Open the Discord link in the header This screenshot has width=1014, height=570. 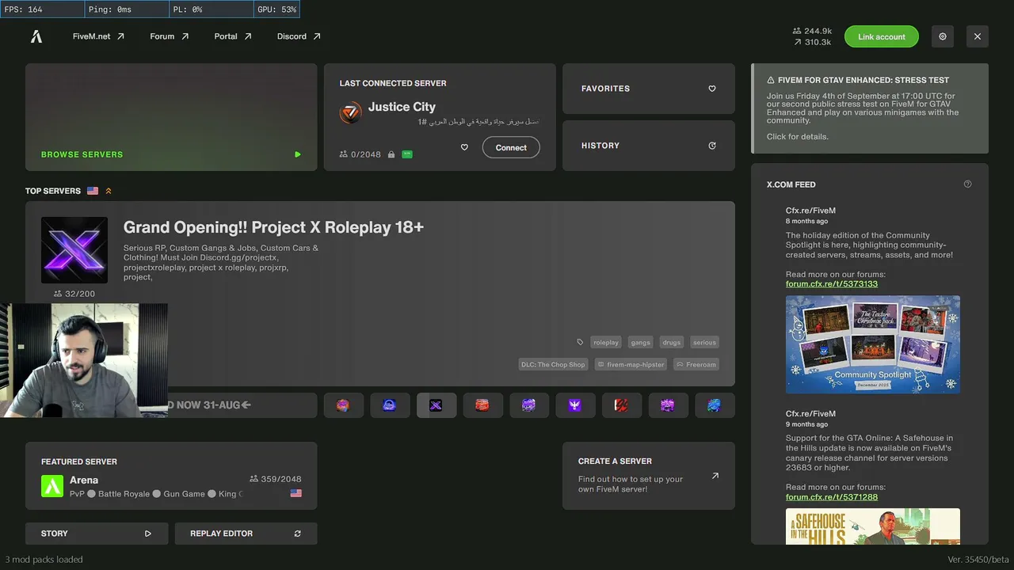tap(299, 36)
